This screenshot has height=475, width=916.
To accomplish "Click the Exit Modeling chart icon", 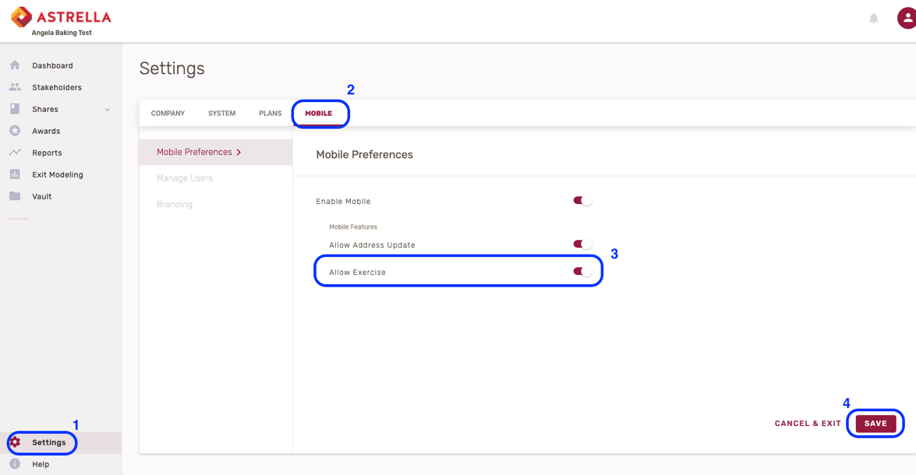I will point(15,174).
